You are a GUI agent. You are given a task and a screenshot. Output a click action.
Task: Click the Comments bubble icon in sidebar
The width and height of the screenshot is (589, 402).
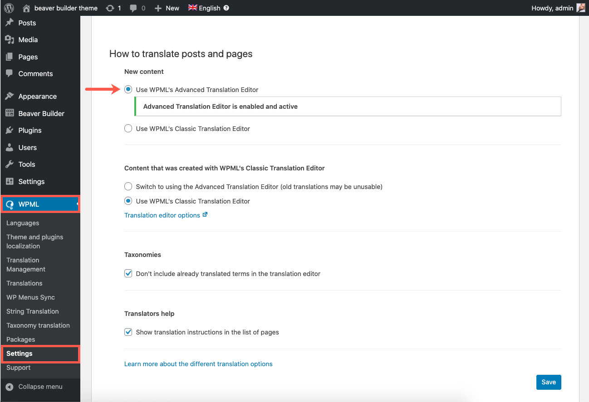(x=10, y=73)
